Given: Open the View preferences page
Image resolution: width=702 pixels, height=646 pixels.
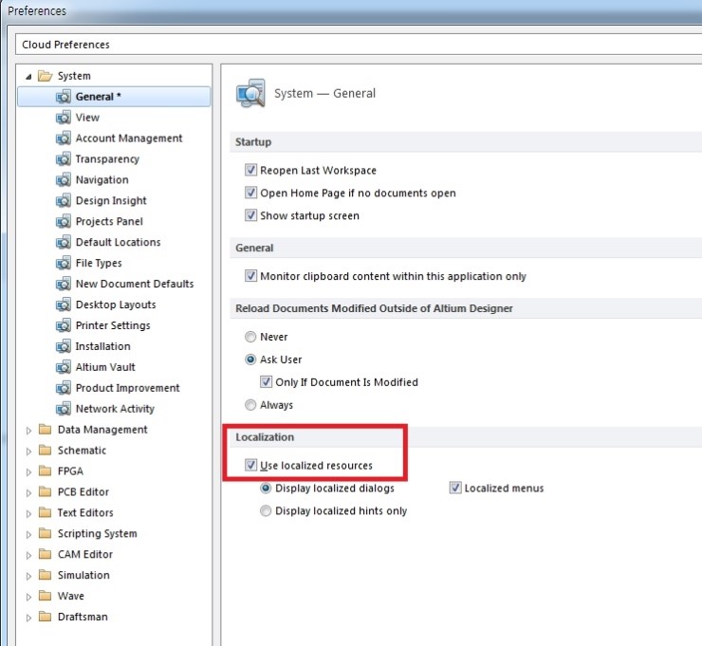Looking at the screenshot, I should 87,118.
